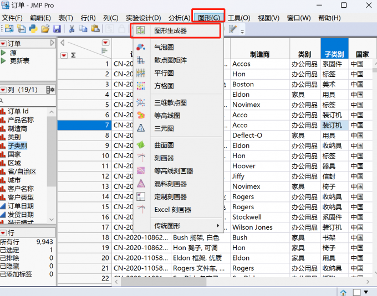Click the 等高线图 icon
Viewport: 377px width, 296px height.
pos(141,116)
